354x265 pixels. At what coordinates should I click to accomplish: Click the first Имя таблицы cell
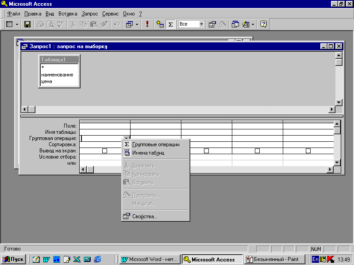(105, 132)
